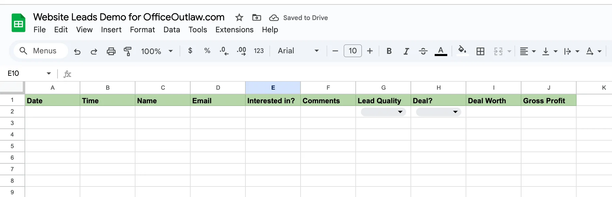The image size is (612, 197).
Task: Decrease font size with minus button
Action: point(335,51)
